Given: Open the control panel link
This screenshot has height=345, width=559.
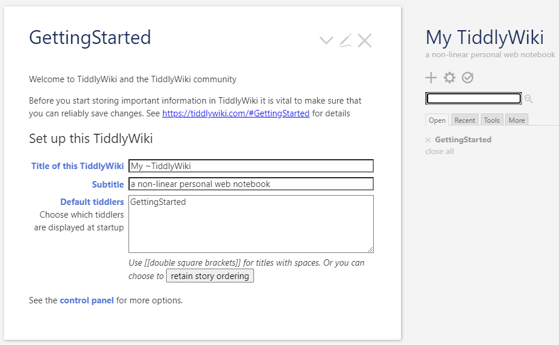Looking at the screenshot, I should point(87,300).
